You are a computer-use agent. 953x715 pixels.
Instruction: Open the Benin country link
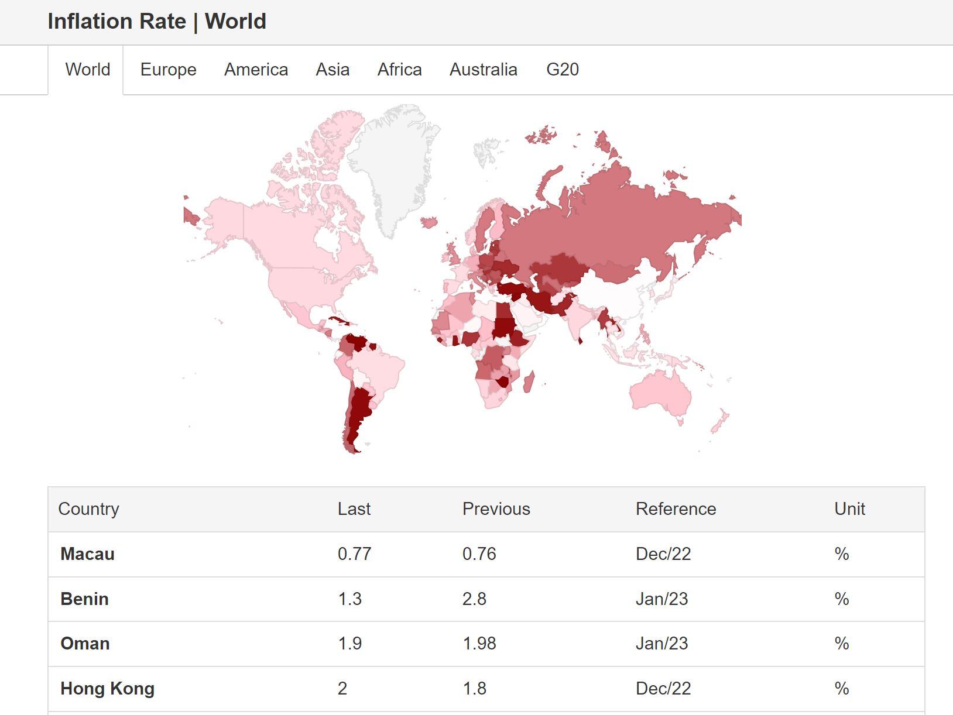(84, 599)
